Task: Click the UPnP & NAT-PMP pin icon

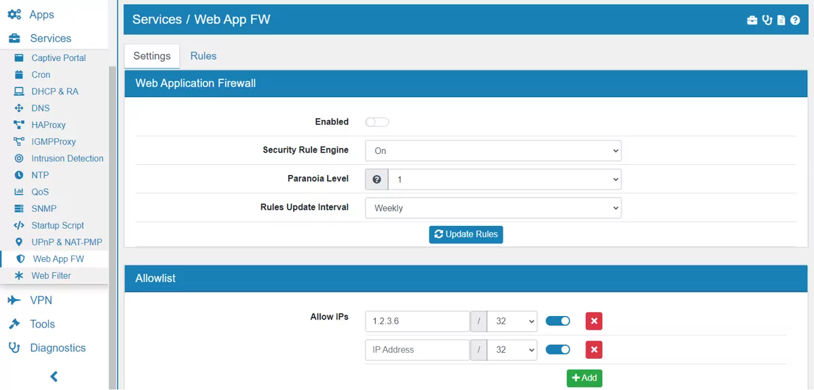Action: [x=19, y=242]
